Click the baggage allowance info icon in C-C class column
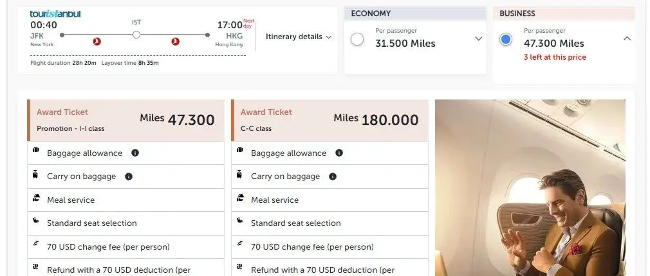 (x=339, y=153)
